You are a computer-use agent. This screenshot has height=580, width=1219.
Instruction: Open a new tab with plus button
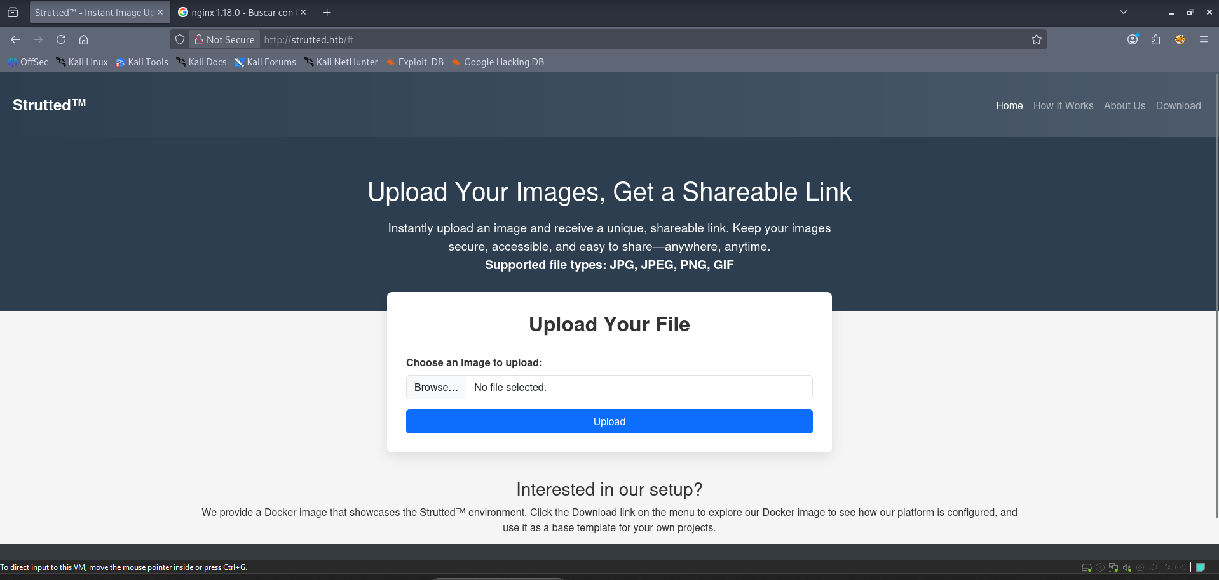click(327, 12)
